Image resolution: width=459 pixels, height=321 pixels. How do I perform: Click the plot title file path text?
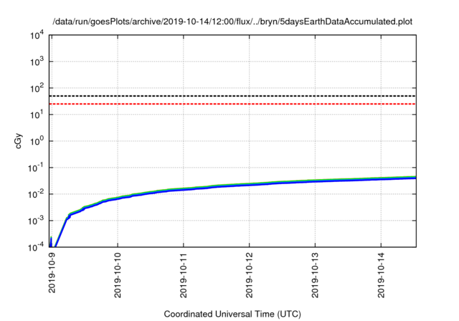232,21
